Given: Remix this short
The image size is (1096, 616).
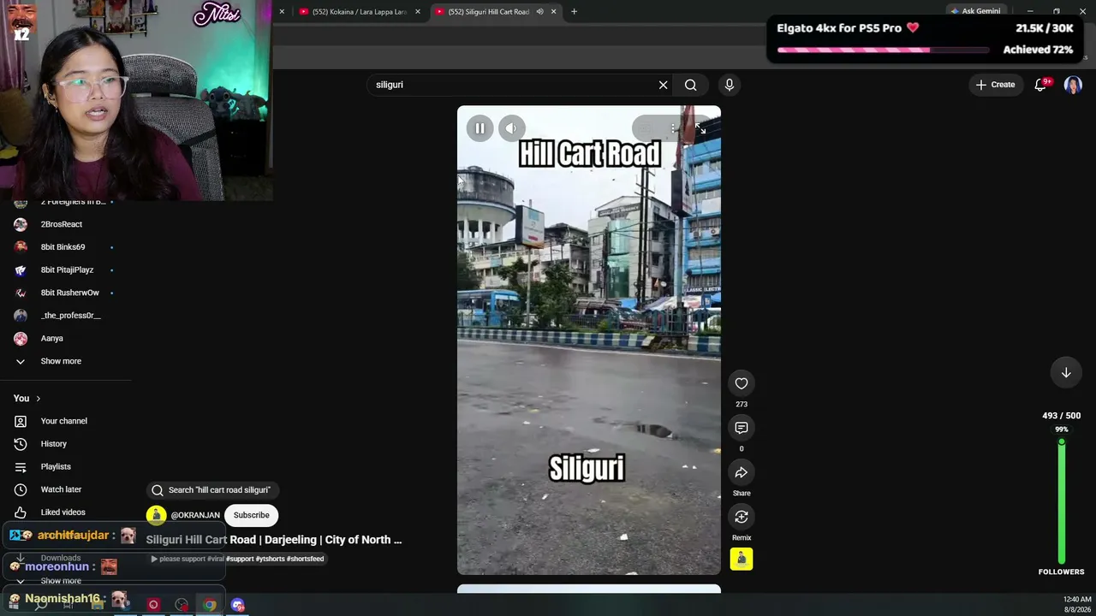Looking at the screenshot, I should (742, 517).
